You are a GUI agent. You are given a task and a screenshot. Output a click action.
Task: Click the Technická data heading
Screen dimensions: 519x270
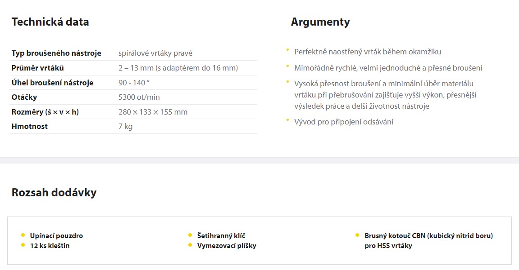(50, 22)
